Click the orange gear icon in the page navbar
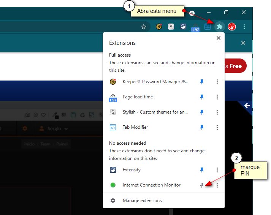The height and width of the screenshot is (215, 271). (x=25, y=128)
